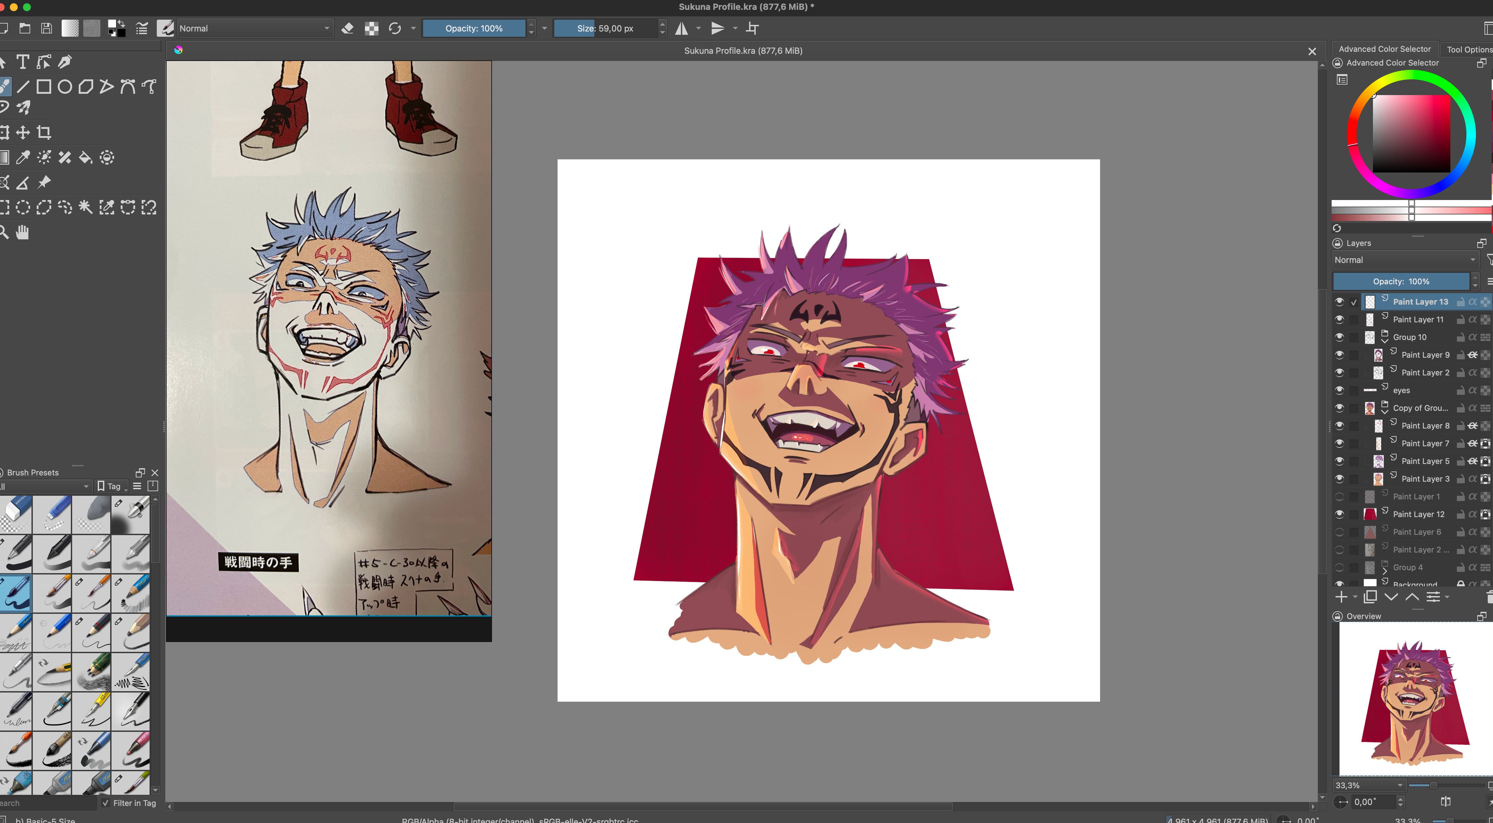1493x823 pixels.
Task: Select the Fill bucket tool
Action: 86,158
